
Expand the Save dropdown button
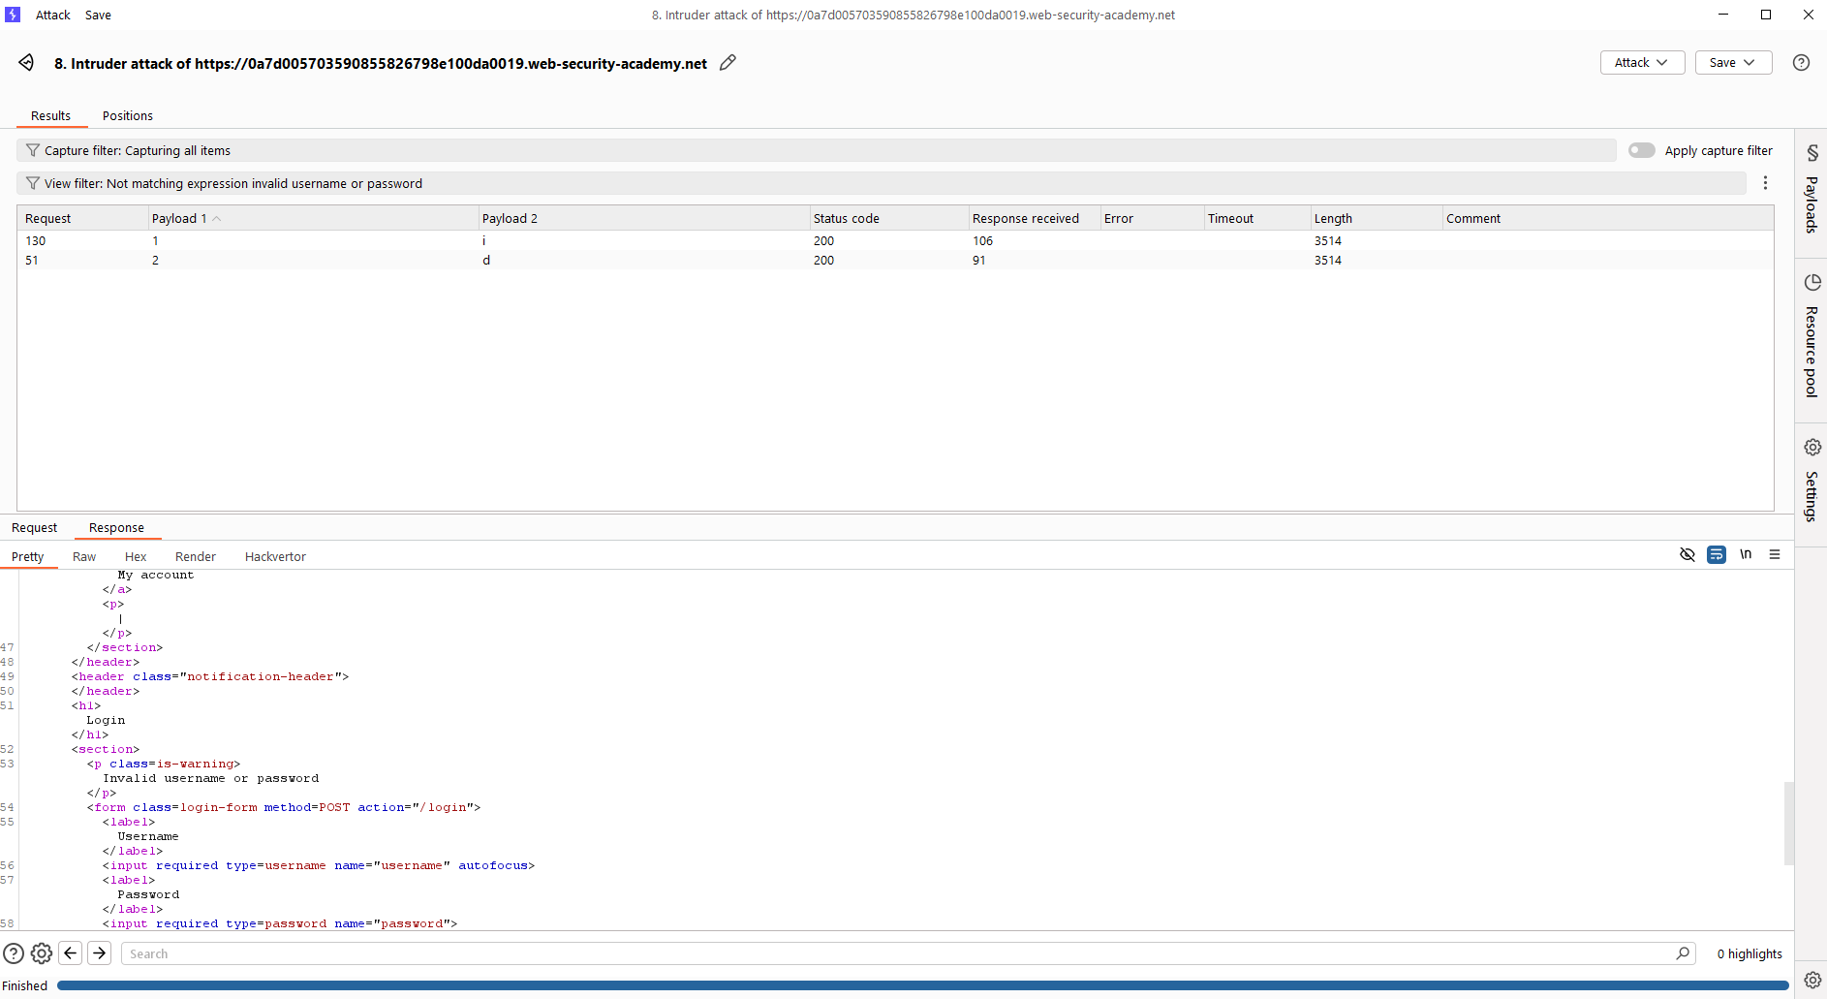[1732, 63]
